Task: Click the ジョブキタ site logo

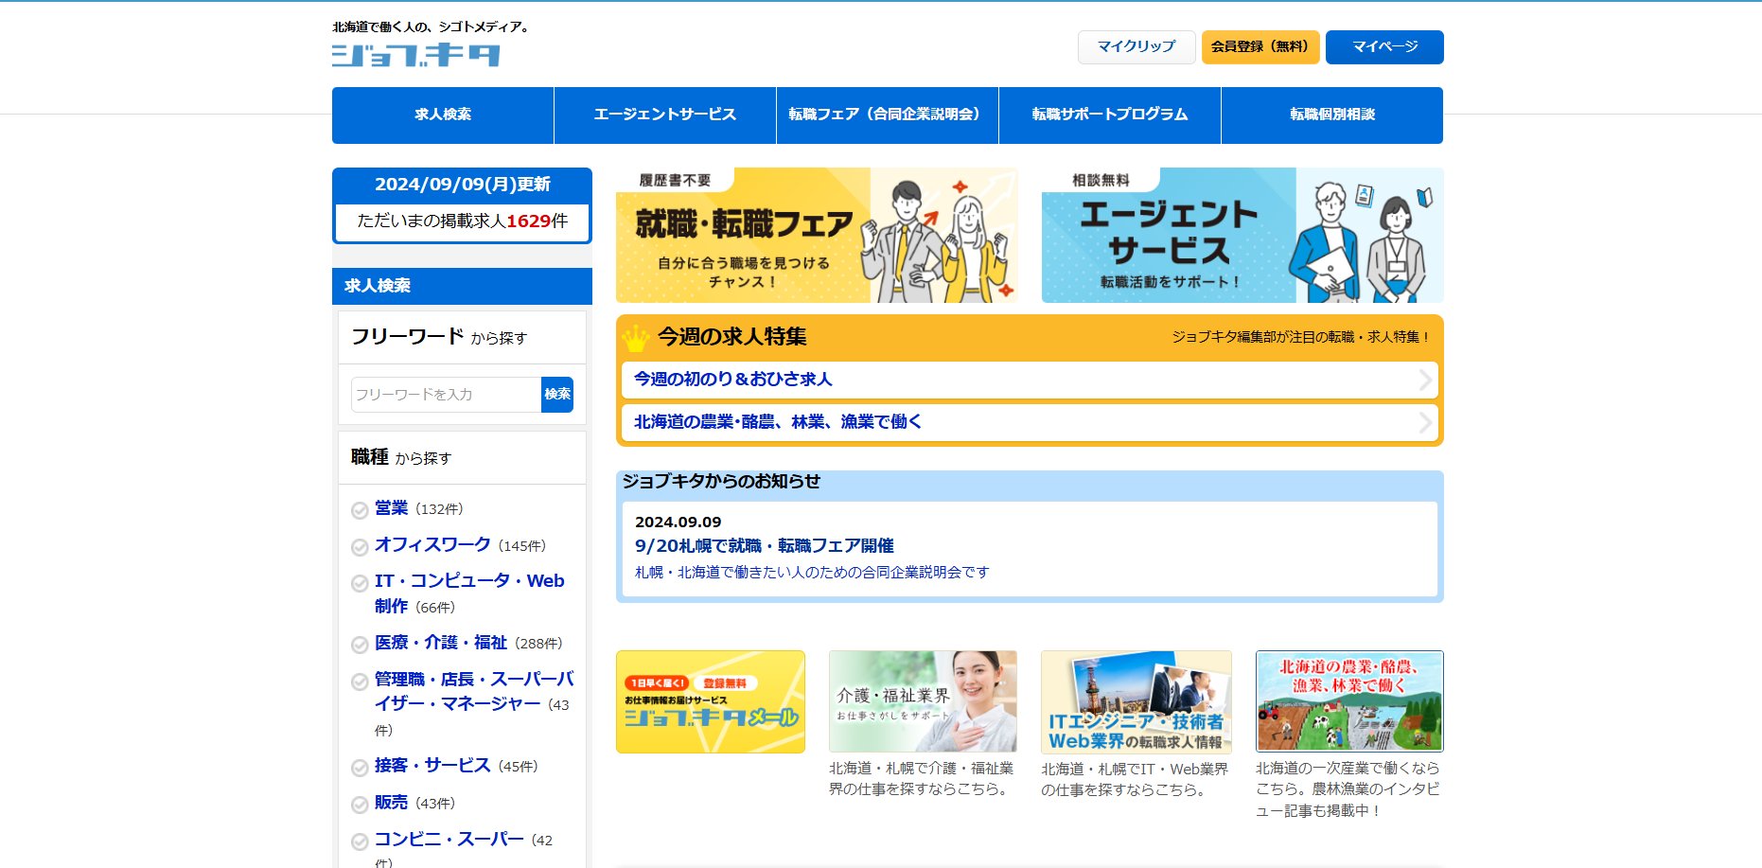Action: (x=416, y=55)
